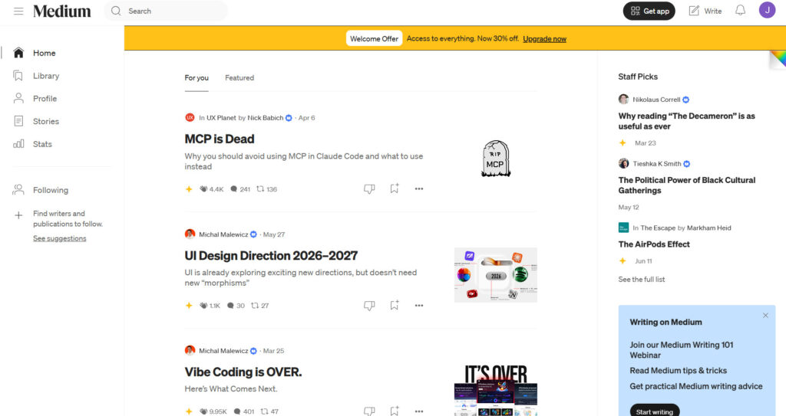Bookmark UI Design Direction 2026–2027

pyautogui.click(x=395, y=305)
